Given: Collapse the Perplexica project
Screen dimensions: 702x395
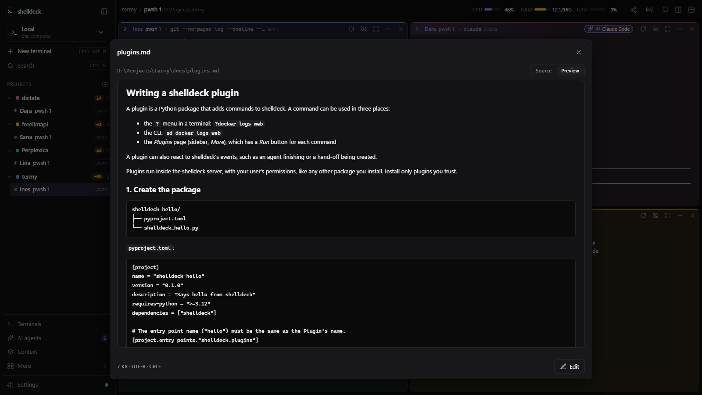Looking at the screenshot, I should [10, 151].
